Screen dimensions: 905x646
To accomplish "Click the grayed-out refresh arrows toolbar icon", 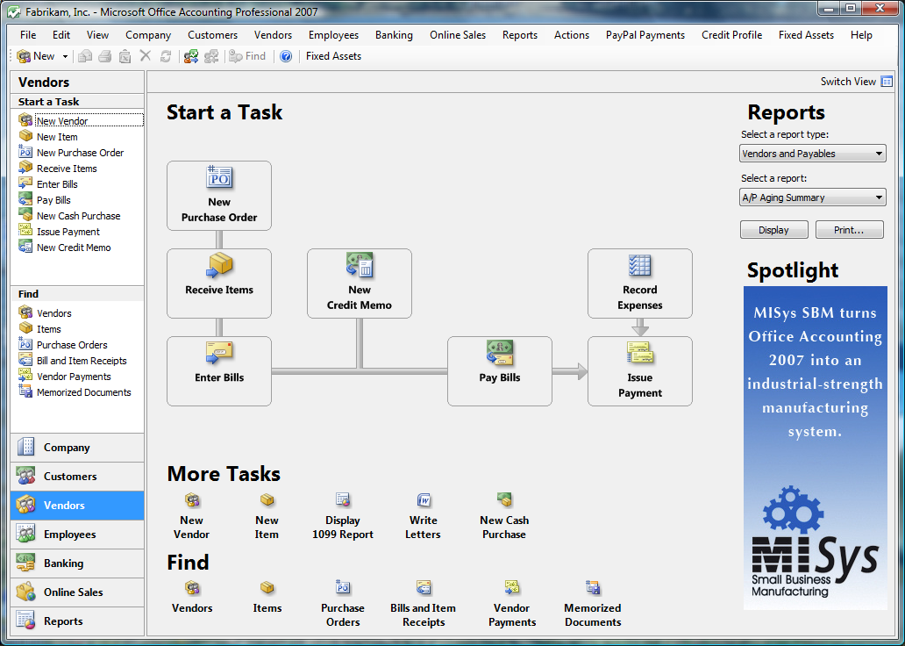I will (x=166, y=56).
